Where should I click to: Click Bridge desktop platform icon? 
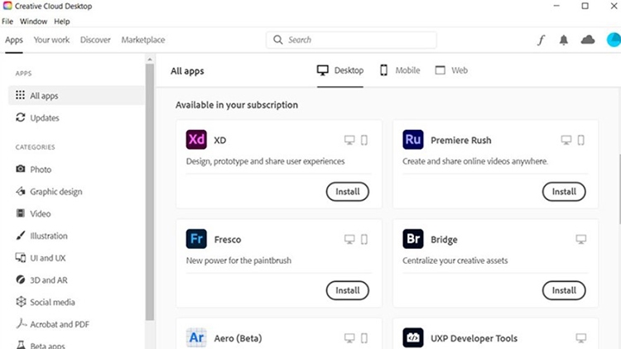coord(580,239)
